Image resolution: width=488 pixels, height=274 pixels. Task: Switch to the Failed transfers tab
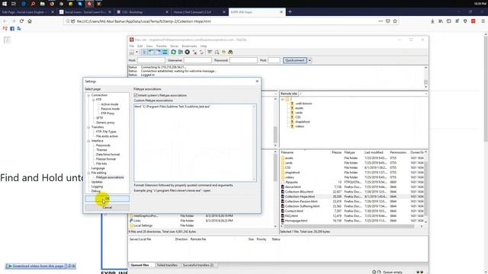[x=167, y=266]
